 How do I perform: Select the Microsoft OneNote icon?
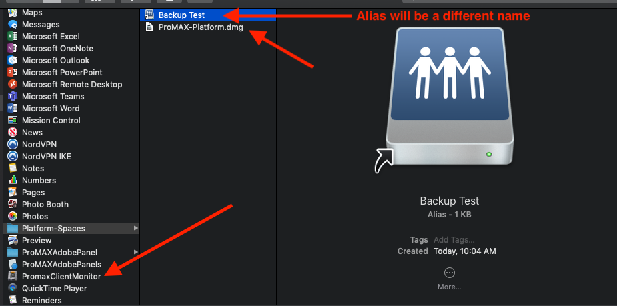click(13, 49)
